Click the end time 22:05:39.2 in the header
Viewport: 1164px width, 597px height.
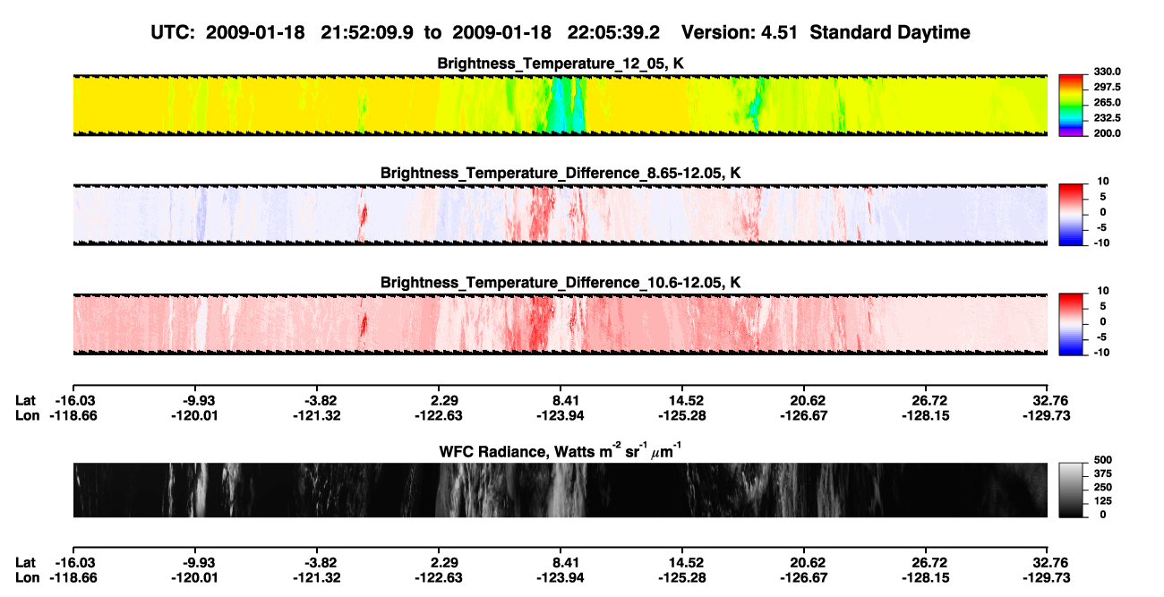click(x=614, y=32)
